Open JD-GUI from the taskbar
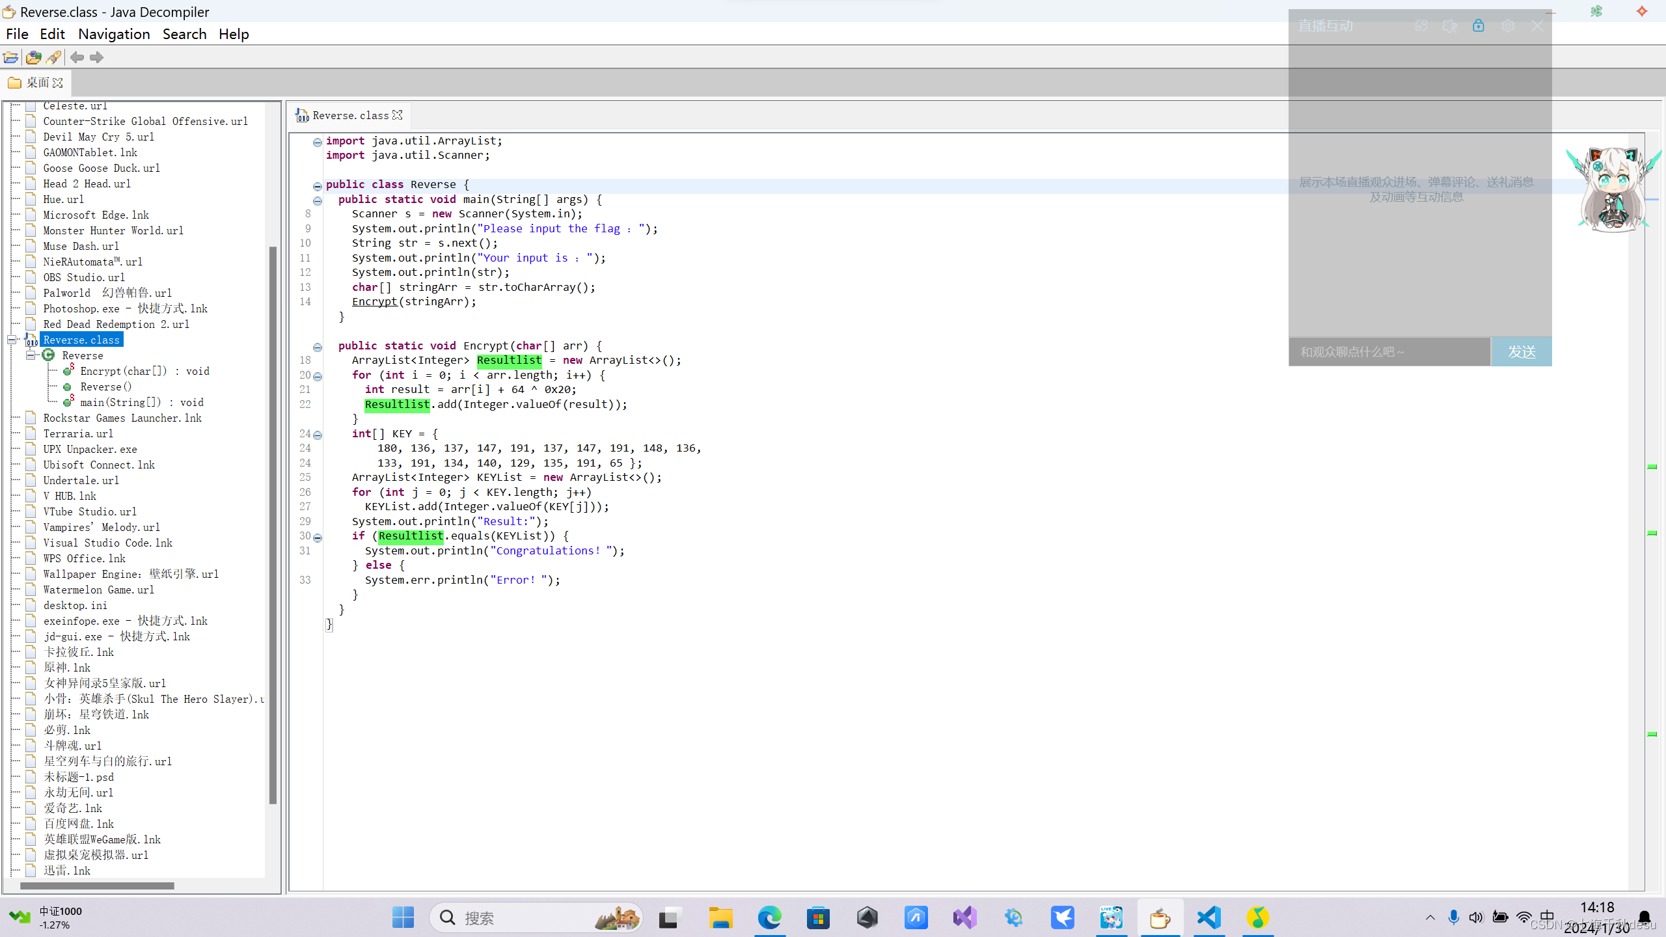Screen dimensions: 1666x937 coord(1160,917)
